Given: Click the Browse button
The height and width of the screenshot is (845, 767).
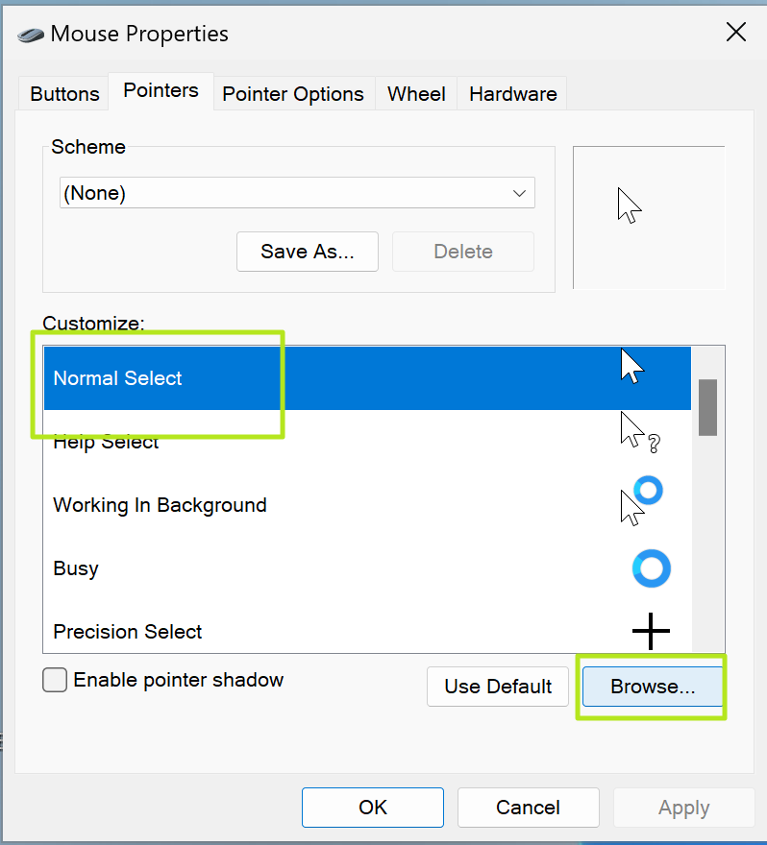Looking at the screenshot, I should click(651, 686).
